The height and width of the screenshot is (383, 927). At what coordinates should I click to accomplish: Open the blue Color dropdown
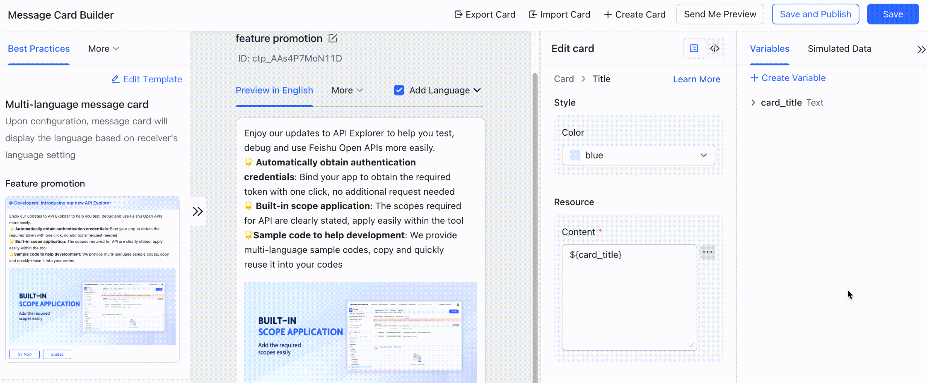point(638,155)
